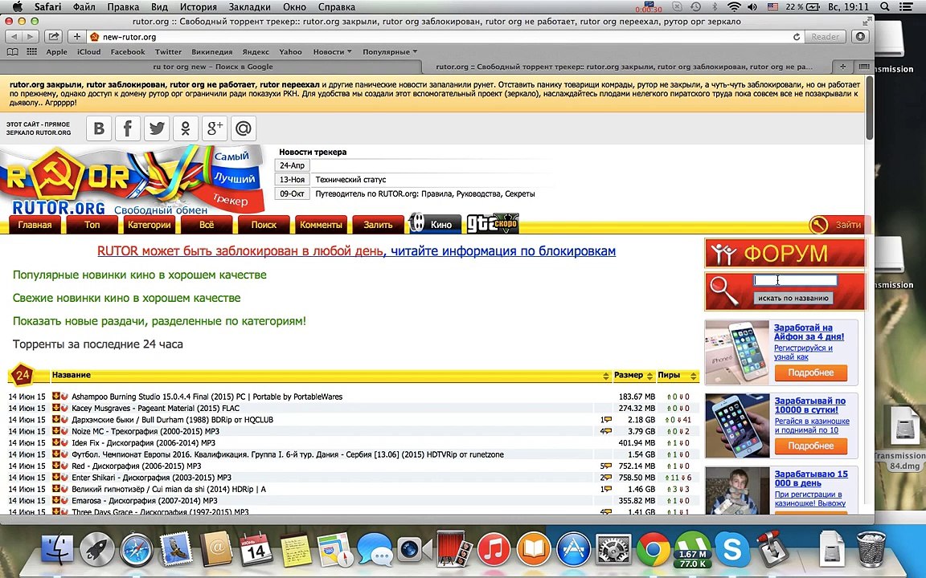Open iTunes from the Dock
Screen dimensions: 926x578
coord(494,549)
